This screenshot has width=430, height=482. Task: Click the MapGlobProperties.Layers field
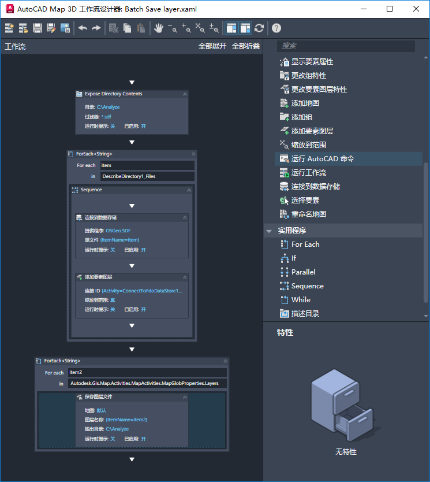coord(147,383)
